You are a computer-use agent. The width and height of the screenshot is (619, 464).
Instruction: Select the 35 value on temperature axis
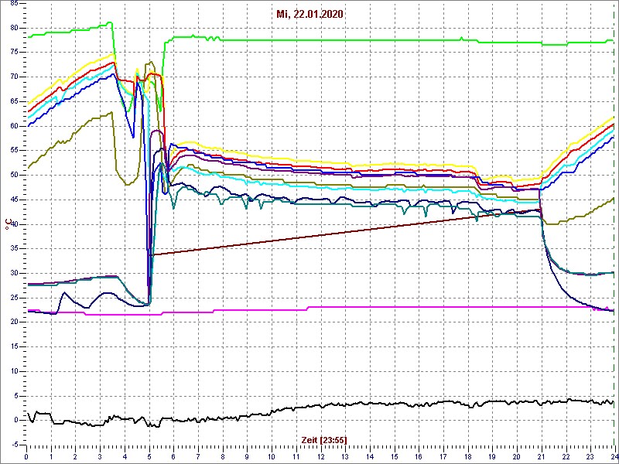(x=14, y=249)
